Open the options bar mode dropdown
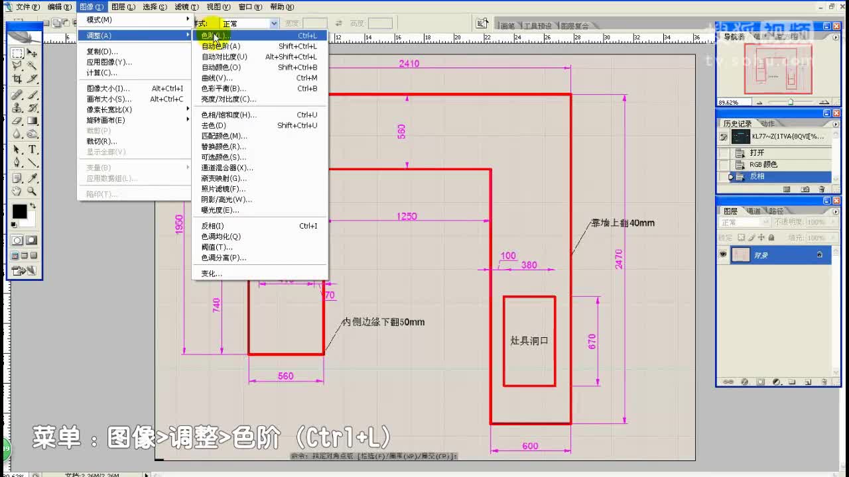The height and width of the screenshot is (477, 849). pyautogui.click(x=273, y=23)
